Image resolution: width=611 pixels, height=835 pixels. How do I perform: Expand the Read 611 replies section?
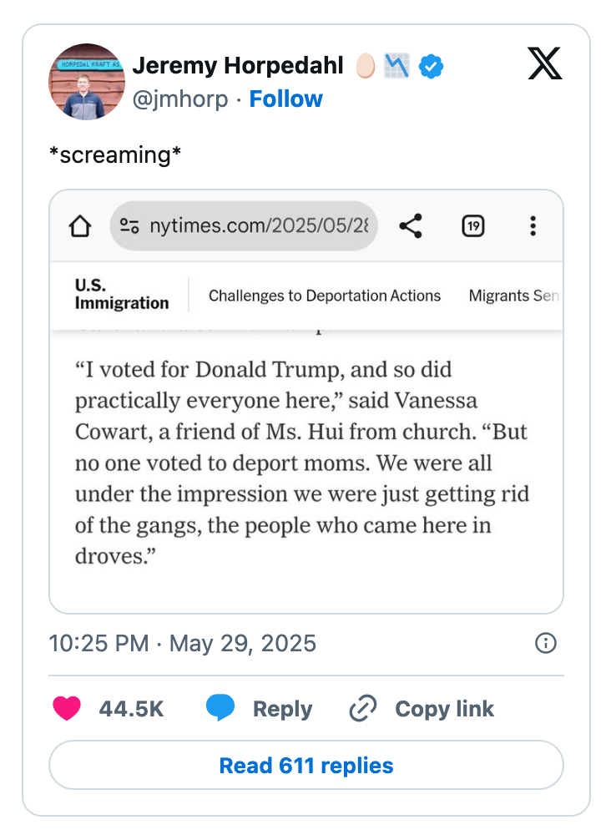click(305, 765)
